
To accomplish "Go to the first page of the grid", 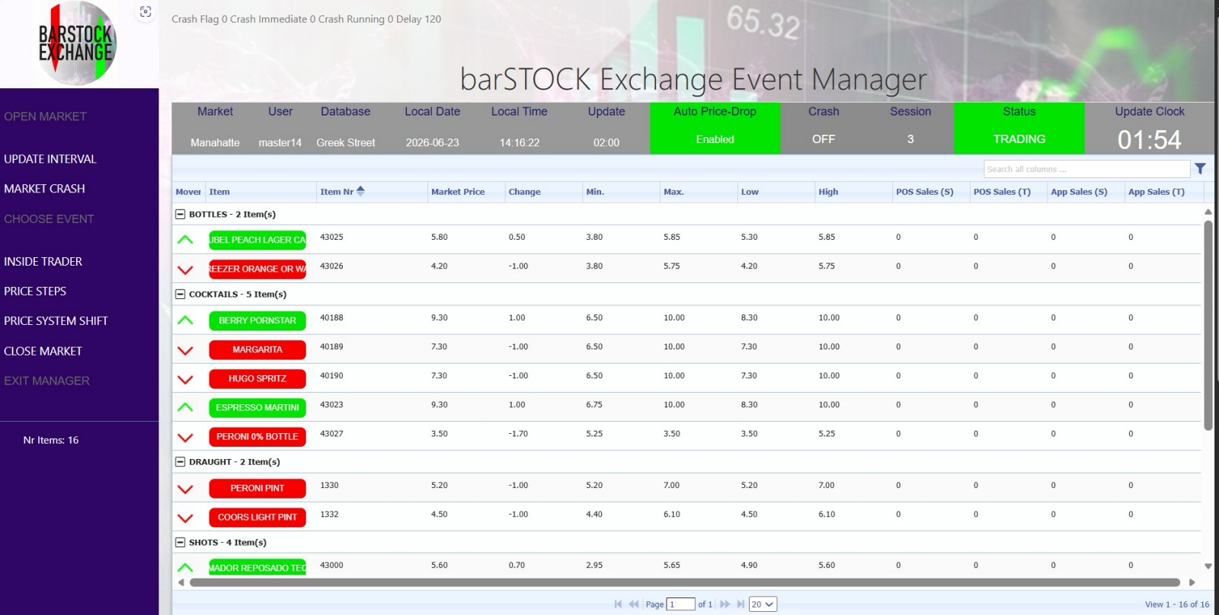I will point(618,604).
